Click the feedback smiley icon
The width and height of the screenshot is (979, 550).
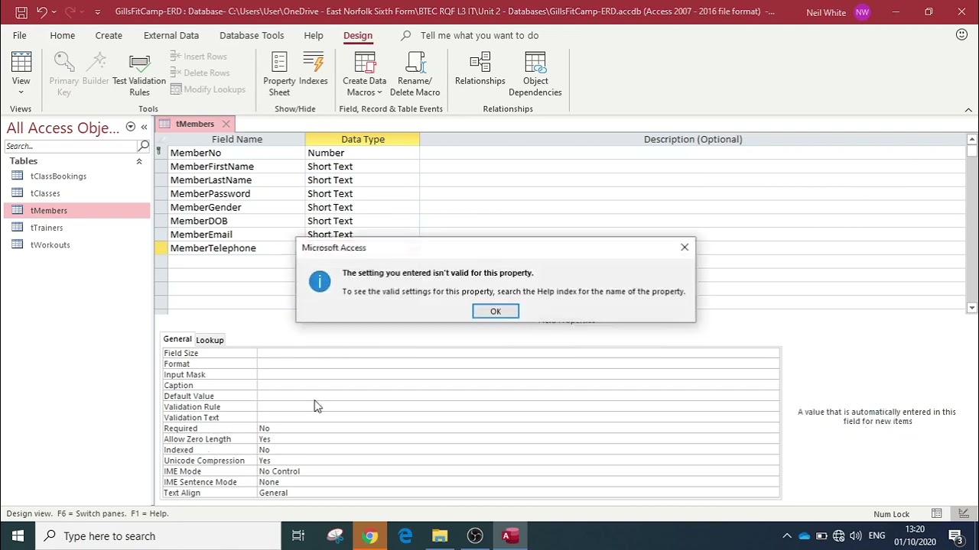point(961,35)
